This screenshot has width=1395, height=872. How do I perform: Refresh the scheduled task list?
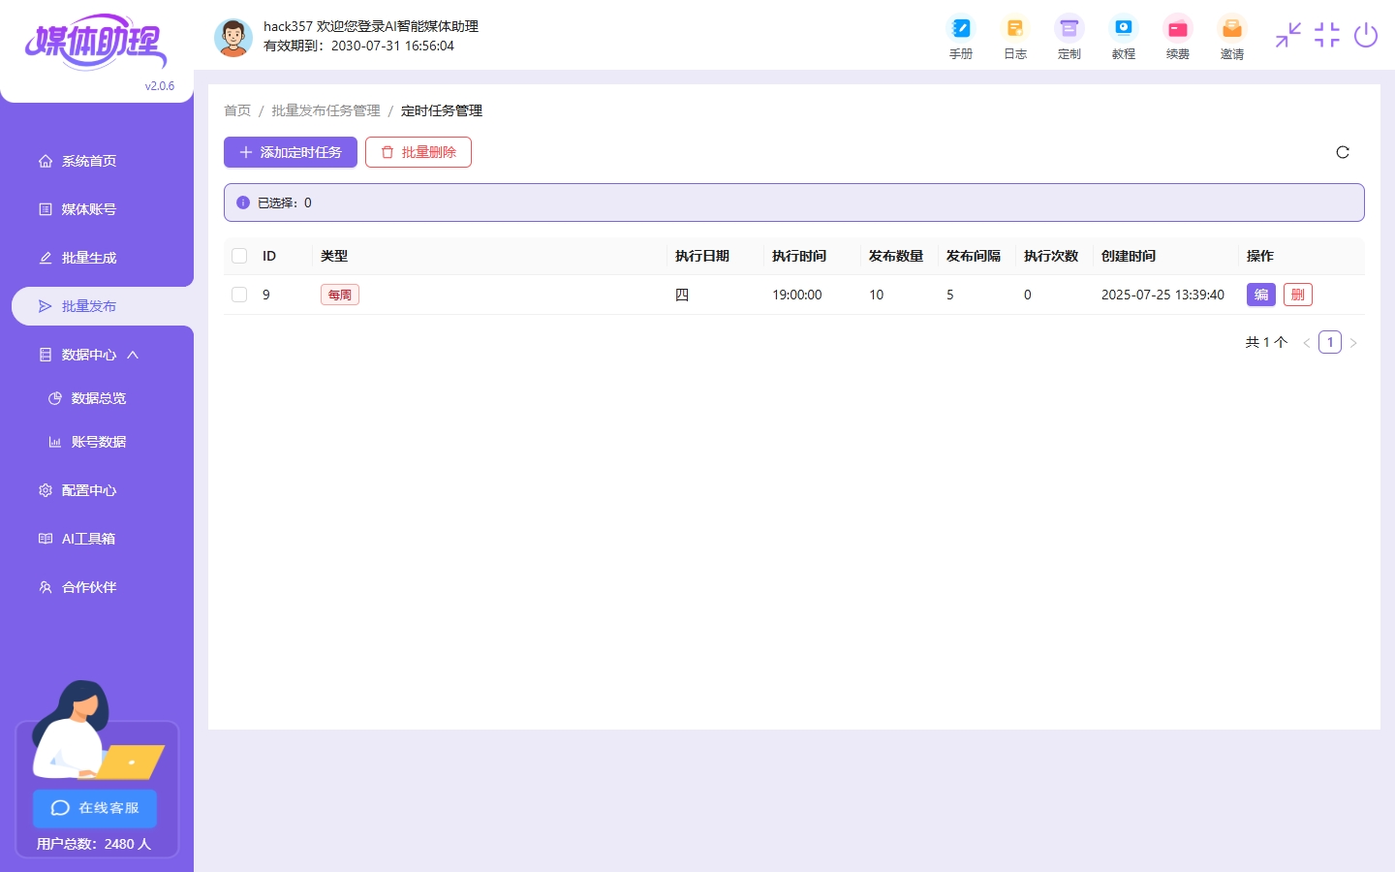[x=1343, y=152]
